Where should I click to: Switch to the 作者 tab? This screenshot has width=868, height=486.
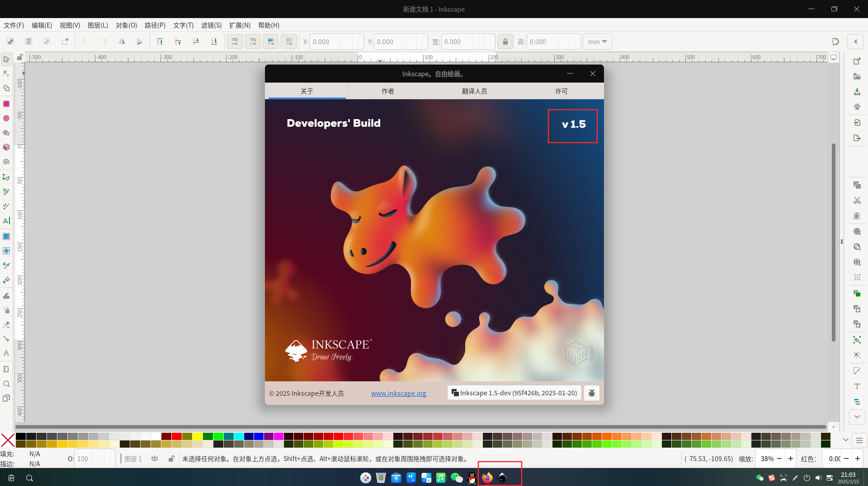coord(387,91)
